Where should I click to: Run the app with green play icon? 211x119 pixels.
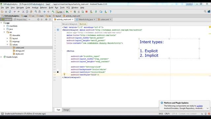point(67,12)
